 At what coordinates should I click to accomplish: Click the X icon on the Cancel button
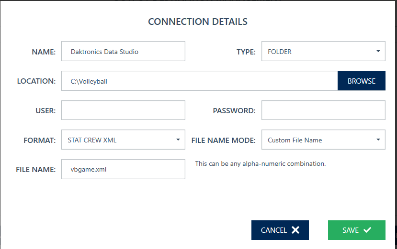295,230
